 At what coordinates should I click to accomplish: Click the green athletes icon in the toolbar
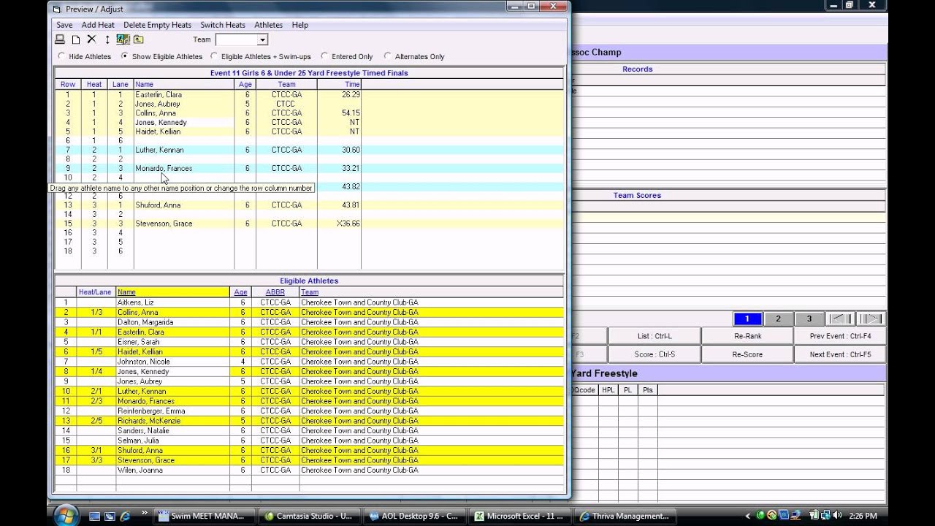point(123,39)
